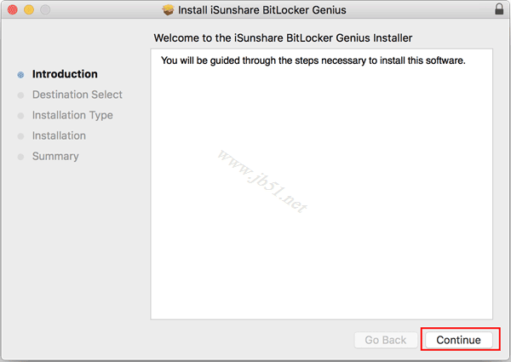Click the gray zoom window button
511x362 pixels.
point(45,9)
